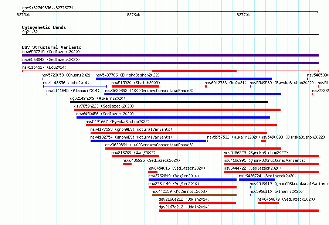Click nsv818709 (Wang2007) label

[x=133, y=153]
